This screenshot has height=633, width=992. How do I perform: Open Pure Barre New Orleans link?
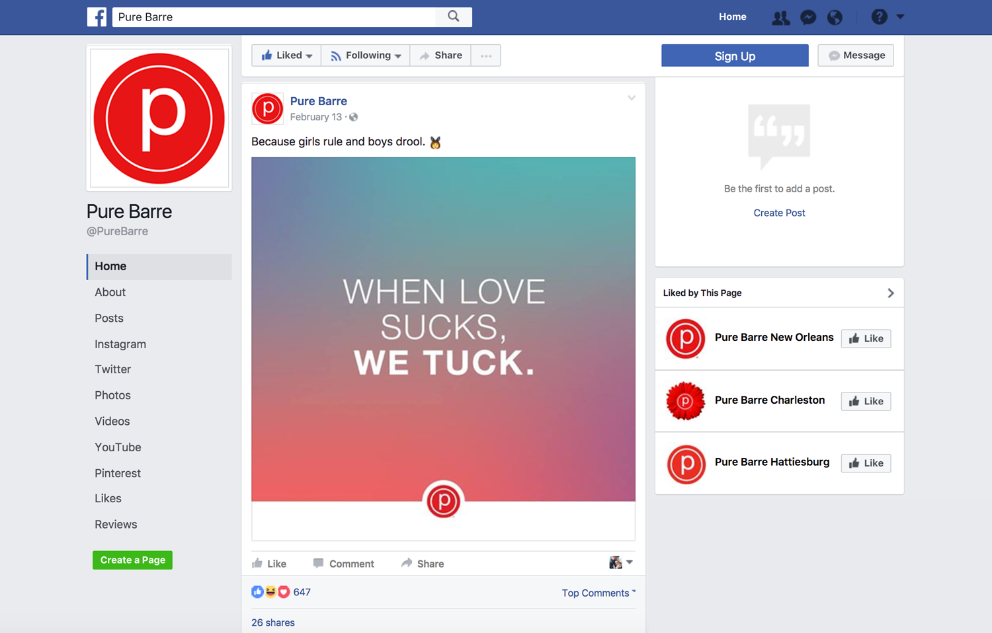774,337
